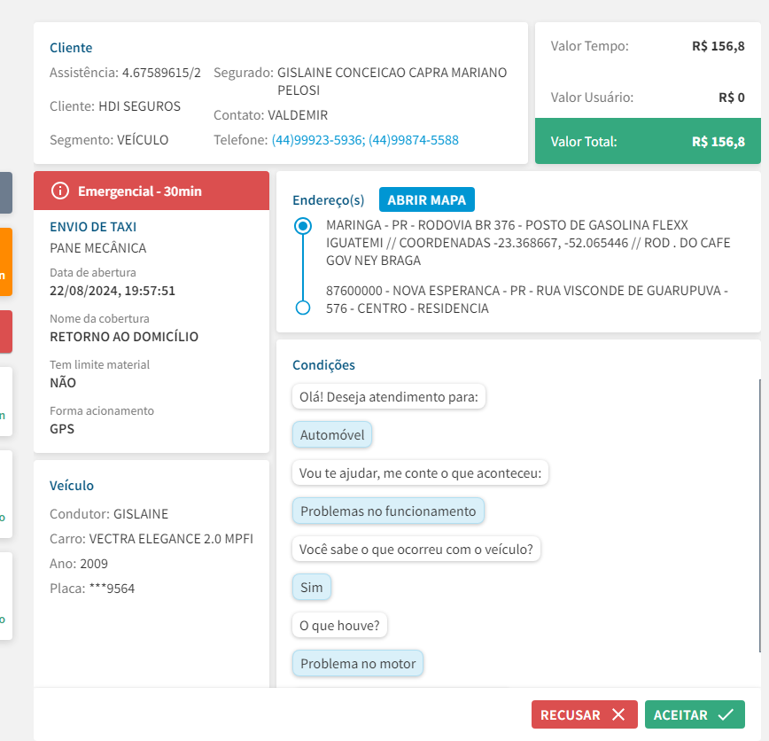Open the red card on left edge
The width and height of the screenshot is (769, 741).
click(5, 331)
